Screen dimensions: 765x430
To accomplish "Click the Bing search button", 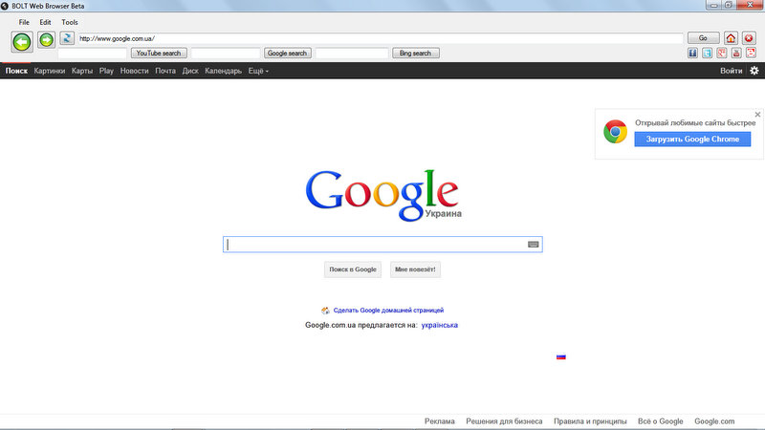I will (x=416, y=54).
